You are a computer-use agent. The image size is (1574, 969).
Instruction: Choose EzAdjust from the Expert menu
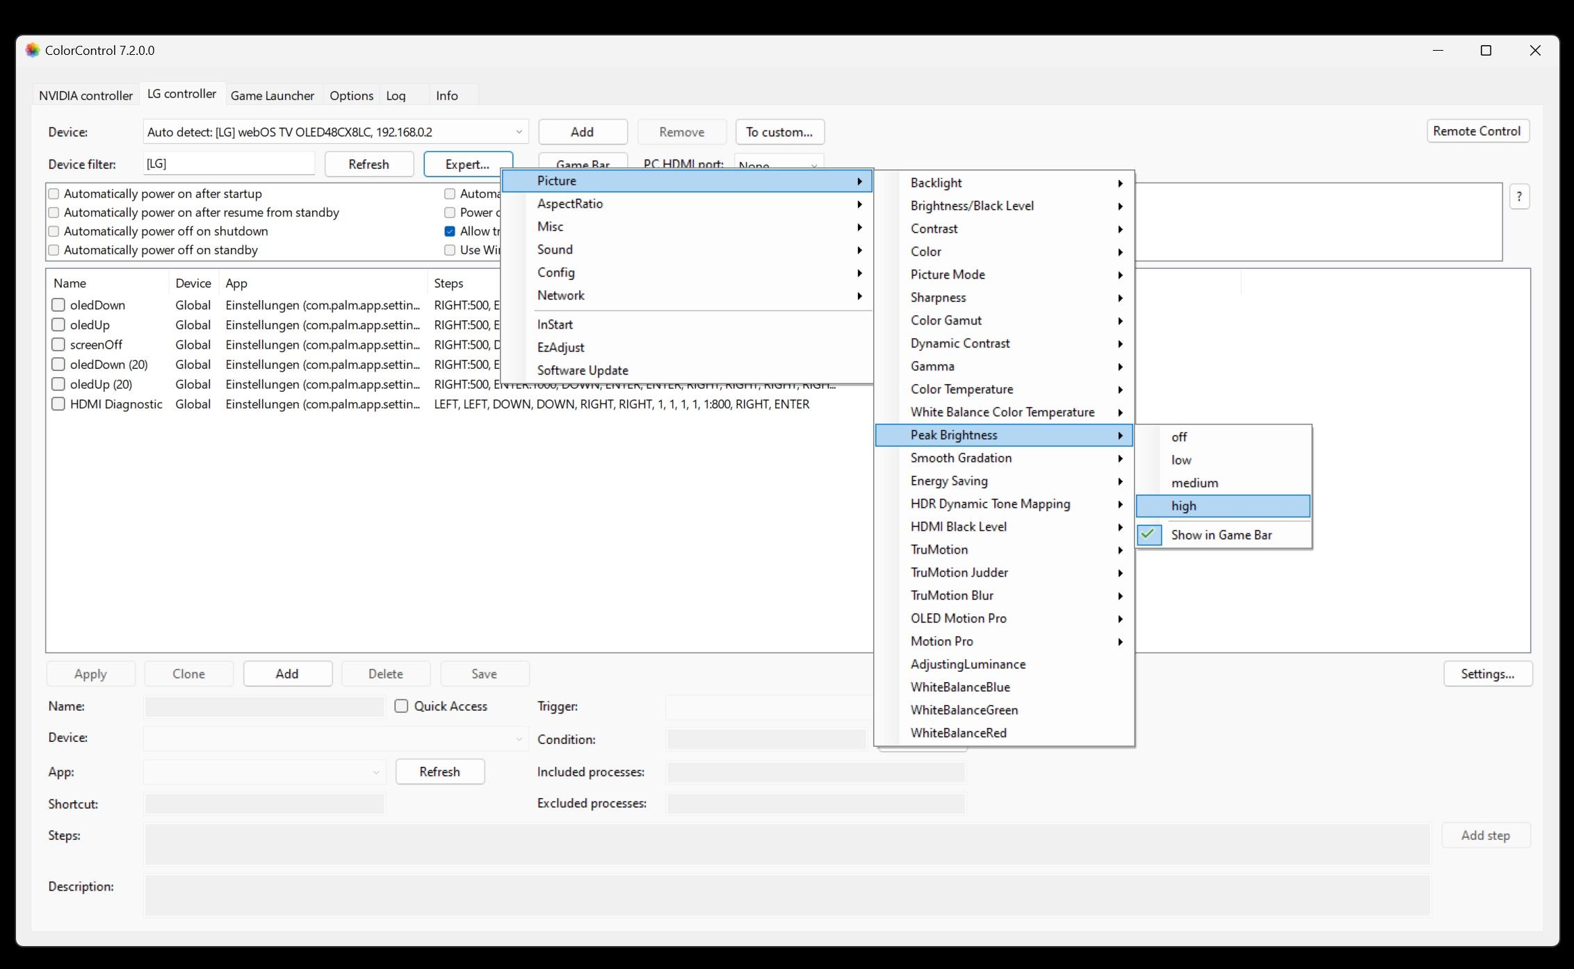tap(686, 347)
